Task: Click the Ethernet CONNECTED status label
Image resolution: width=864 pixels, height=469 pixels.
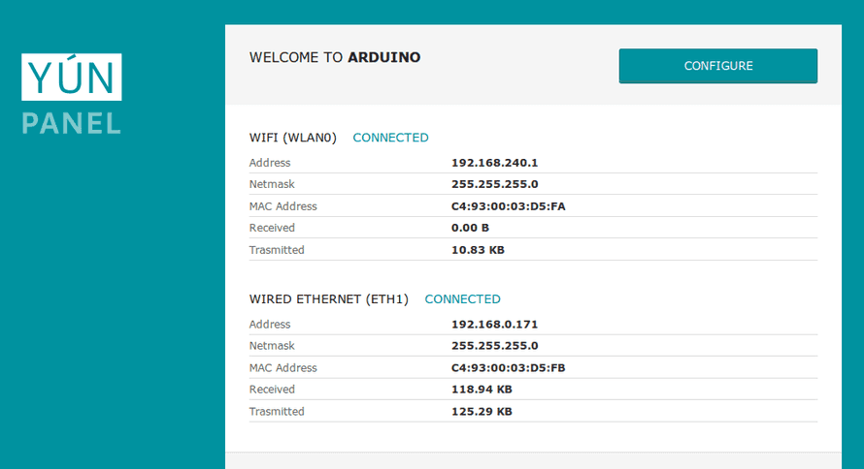Action: [x=463, y=299]
